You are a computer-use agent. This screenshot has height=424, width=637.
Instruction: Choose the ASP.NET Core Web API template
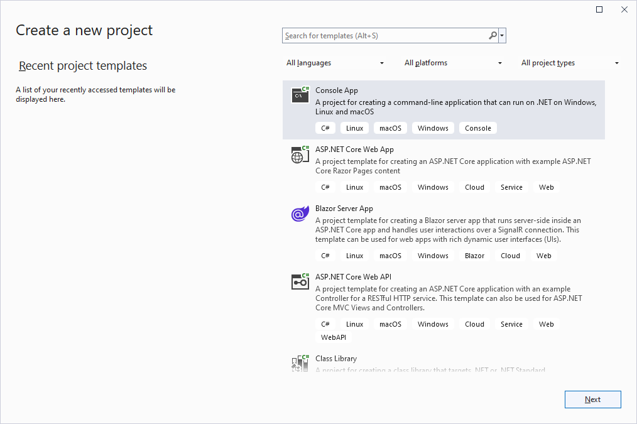[x=353, y=277]
